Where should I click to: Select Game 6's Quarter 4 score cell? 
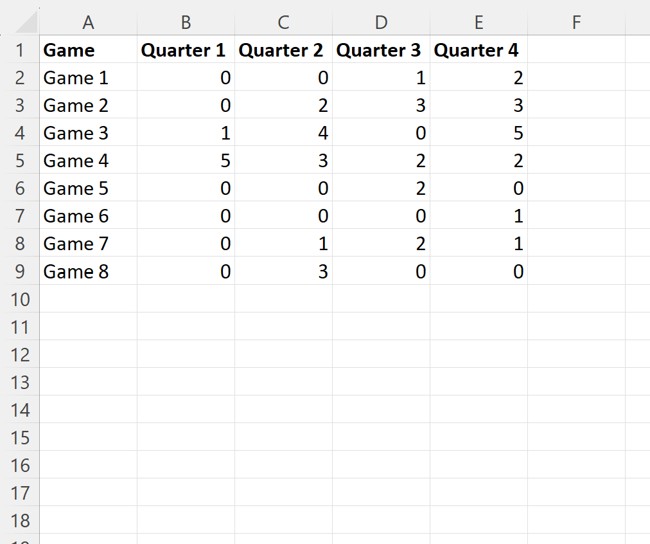[479, 215]
